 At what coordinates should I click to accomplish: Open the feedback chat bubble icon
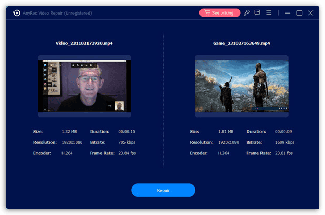(257, 12)
